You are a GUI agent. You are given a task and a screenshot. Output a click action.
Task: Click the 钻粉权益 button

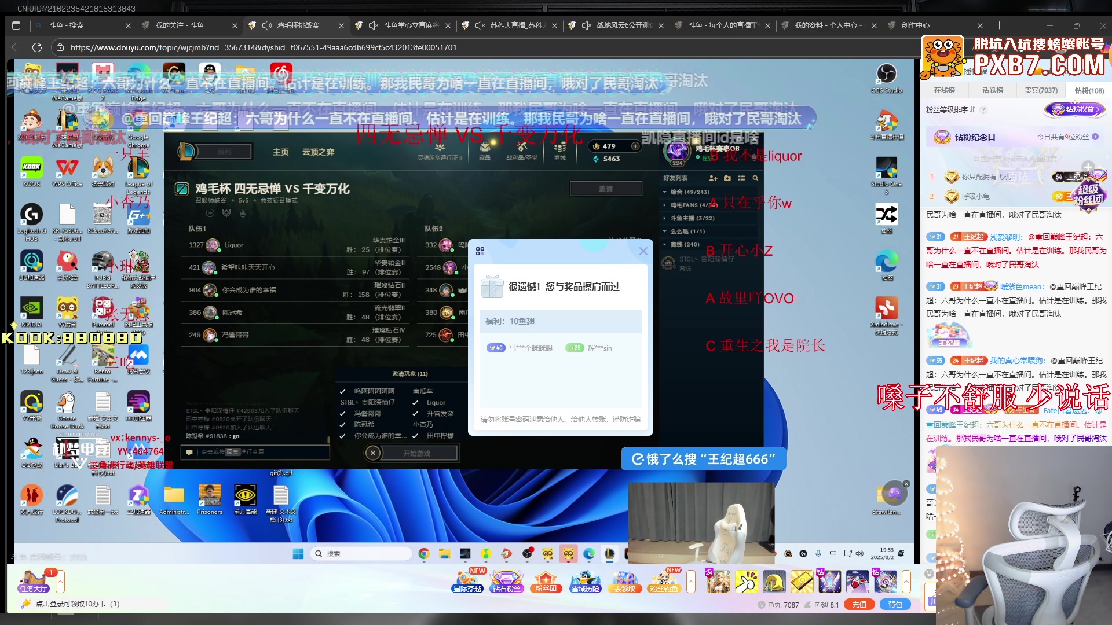click(1076, 109)
